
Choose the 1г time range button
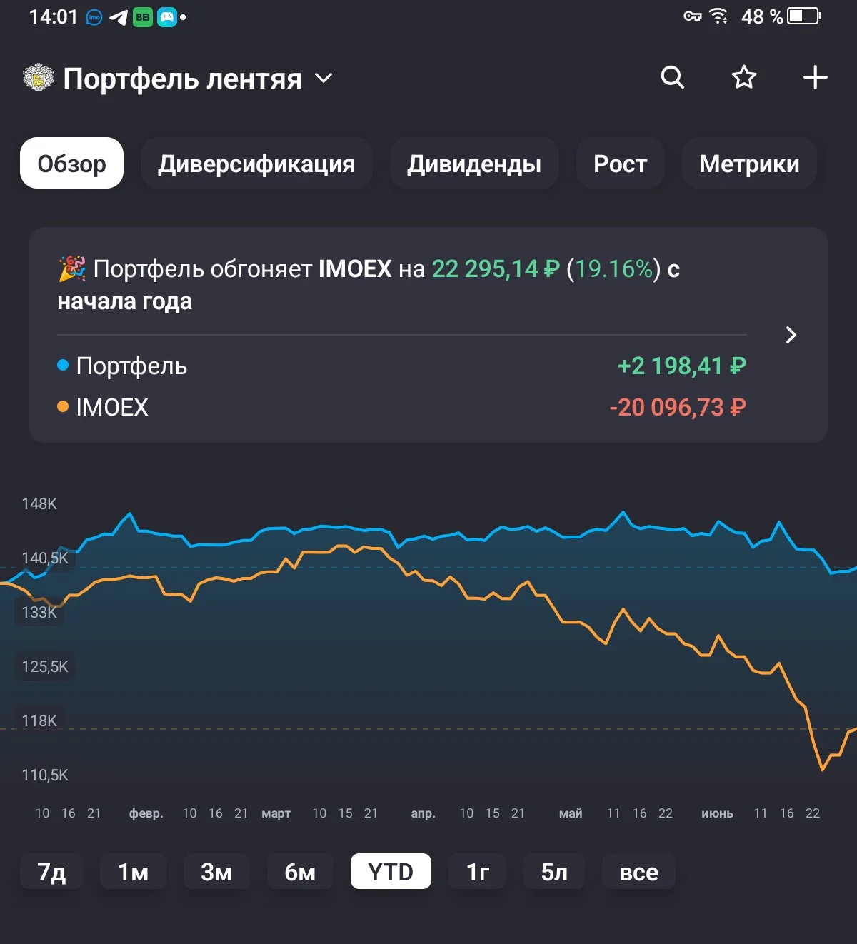tap(478, 872)
